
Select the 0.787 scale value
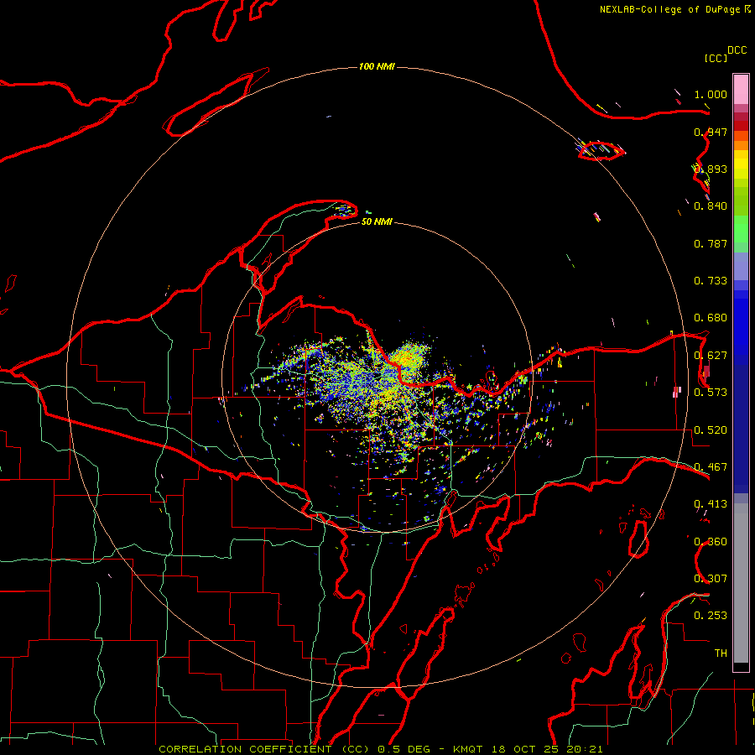point(711,243)
